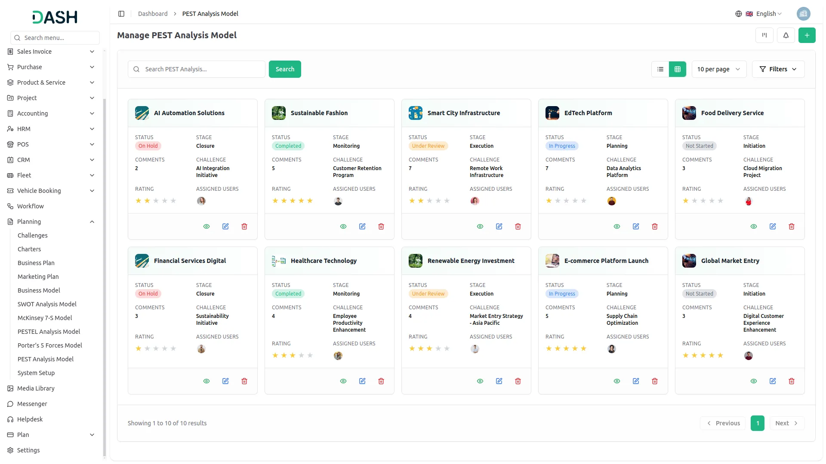Delete the Financial Services Digital card

pos(244,381)
